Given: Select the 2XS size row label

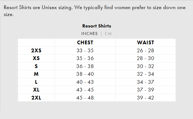Looking at the screenshot, I should coord(36,50).
